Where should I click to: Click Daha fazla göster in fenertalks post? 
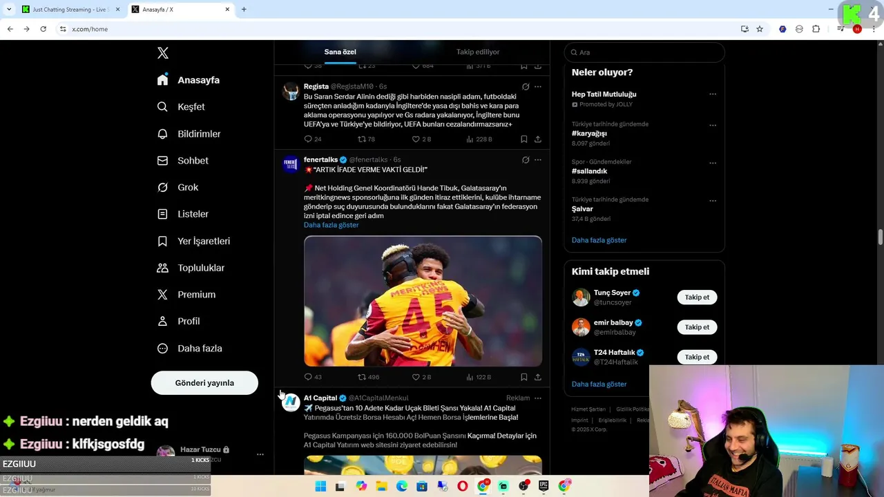[331, 225]
